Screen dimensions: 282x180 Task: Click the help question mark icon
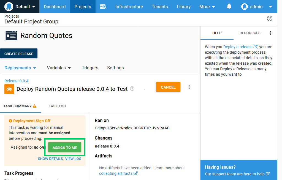coord(269,18)
